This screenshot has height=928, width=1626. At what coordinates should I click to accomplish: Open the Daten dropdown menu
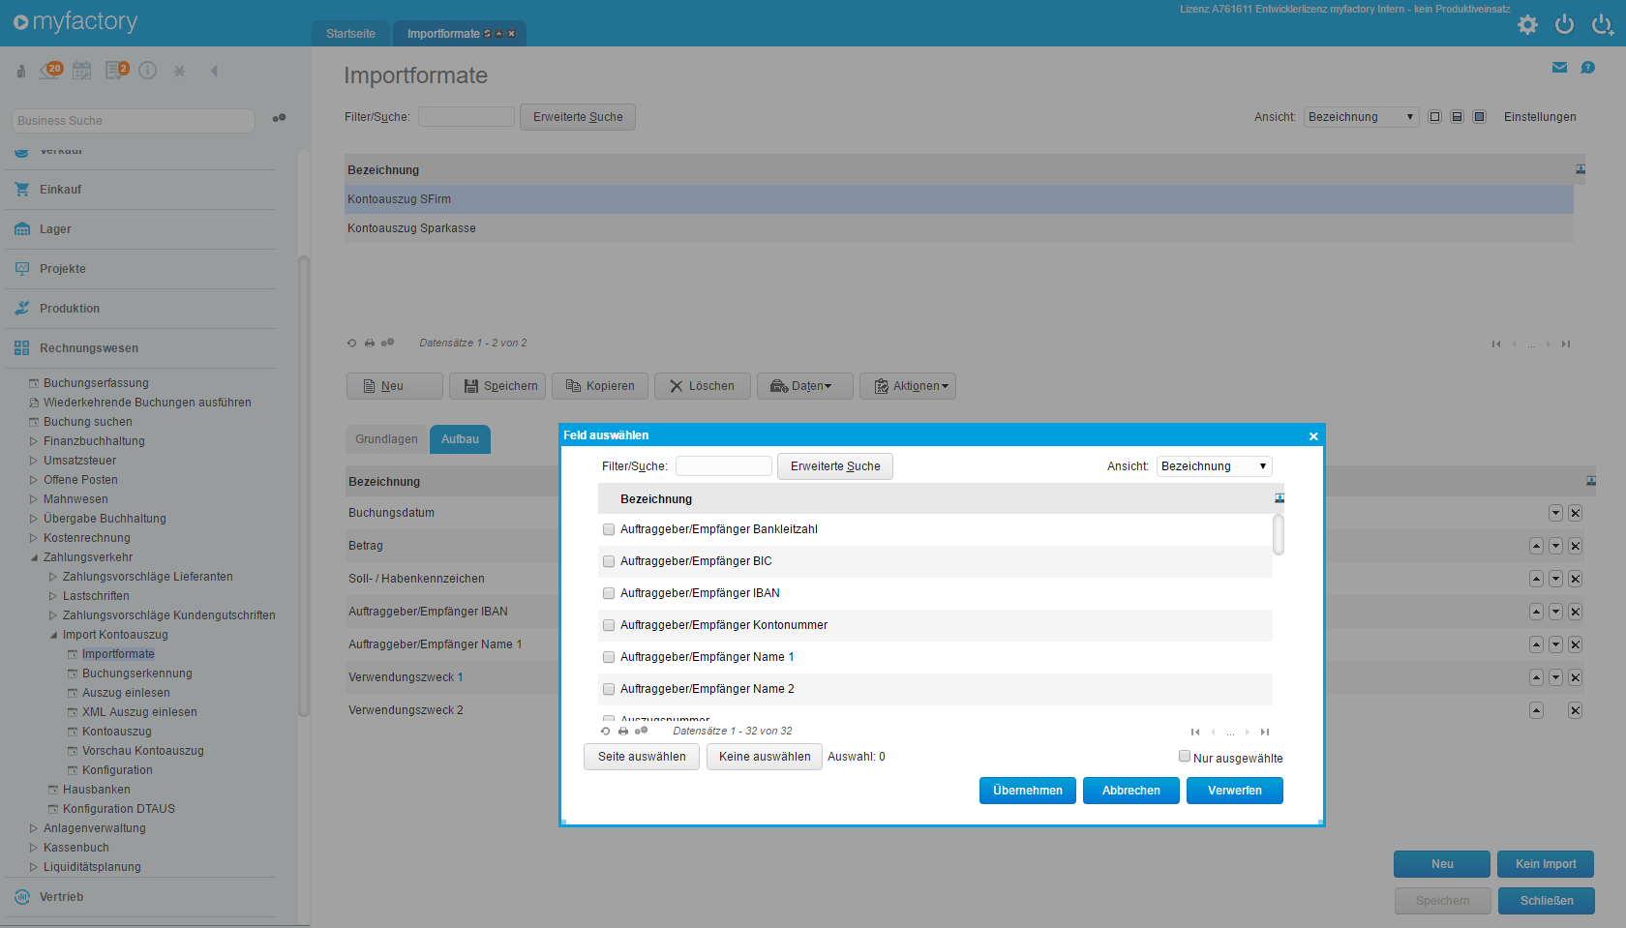click(x=804, y=385)
